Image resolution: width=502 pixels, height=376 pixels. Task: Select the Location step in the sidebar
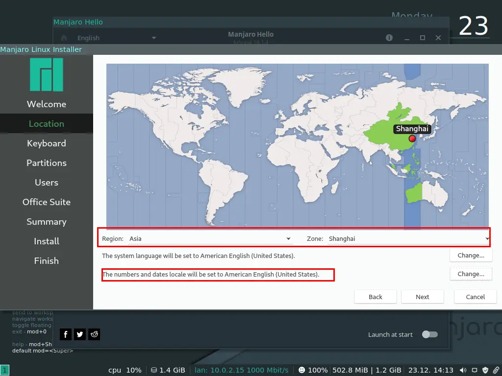coord(47,124)
